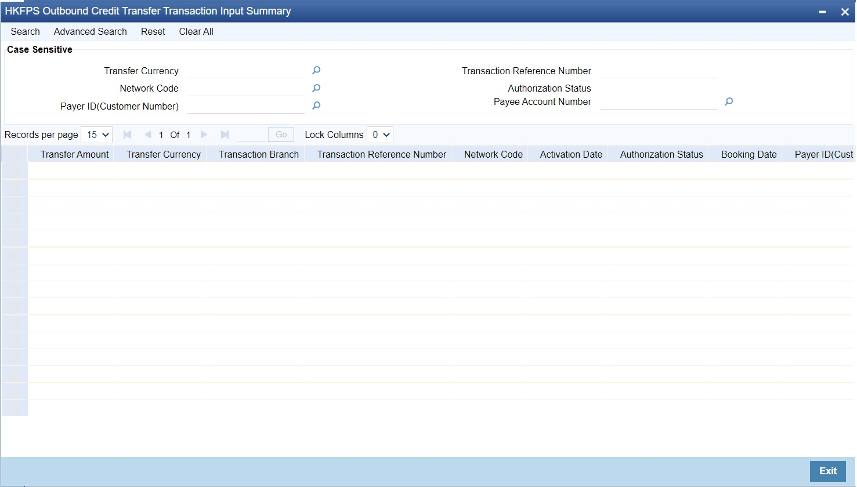Screen dimensions: 857x487
Task: Focus the Transaction Reference Number input field
Action: (x=659, y=71)
